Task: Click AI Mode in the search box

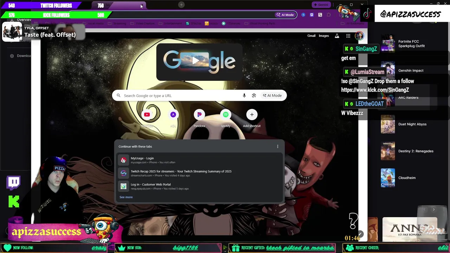Action: tap(272, 96)
